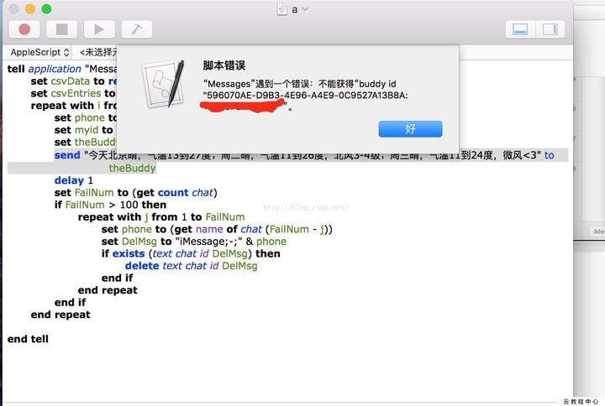Toggle the right sidebar pane
Viewport: 605px width, 406px height.
550,29
